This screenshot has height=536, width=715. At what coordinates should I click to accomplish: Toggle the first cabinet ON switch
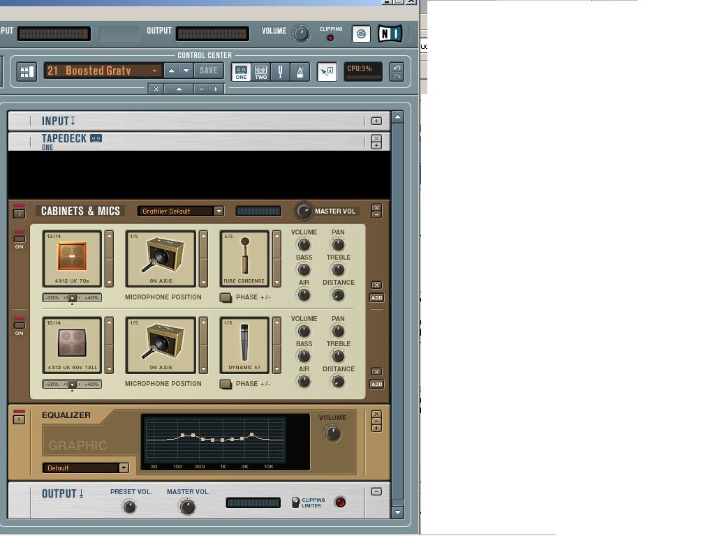point(19,239)
